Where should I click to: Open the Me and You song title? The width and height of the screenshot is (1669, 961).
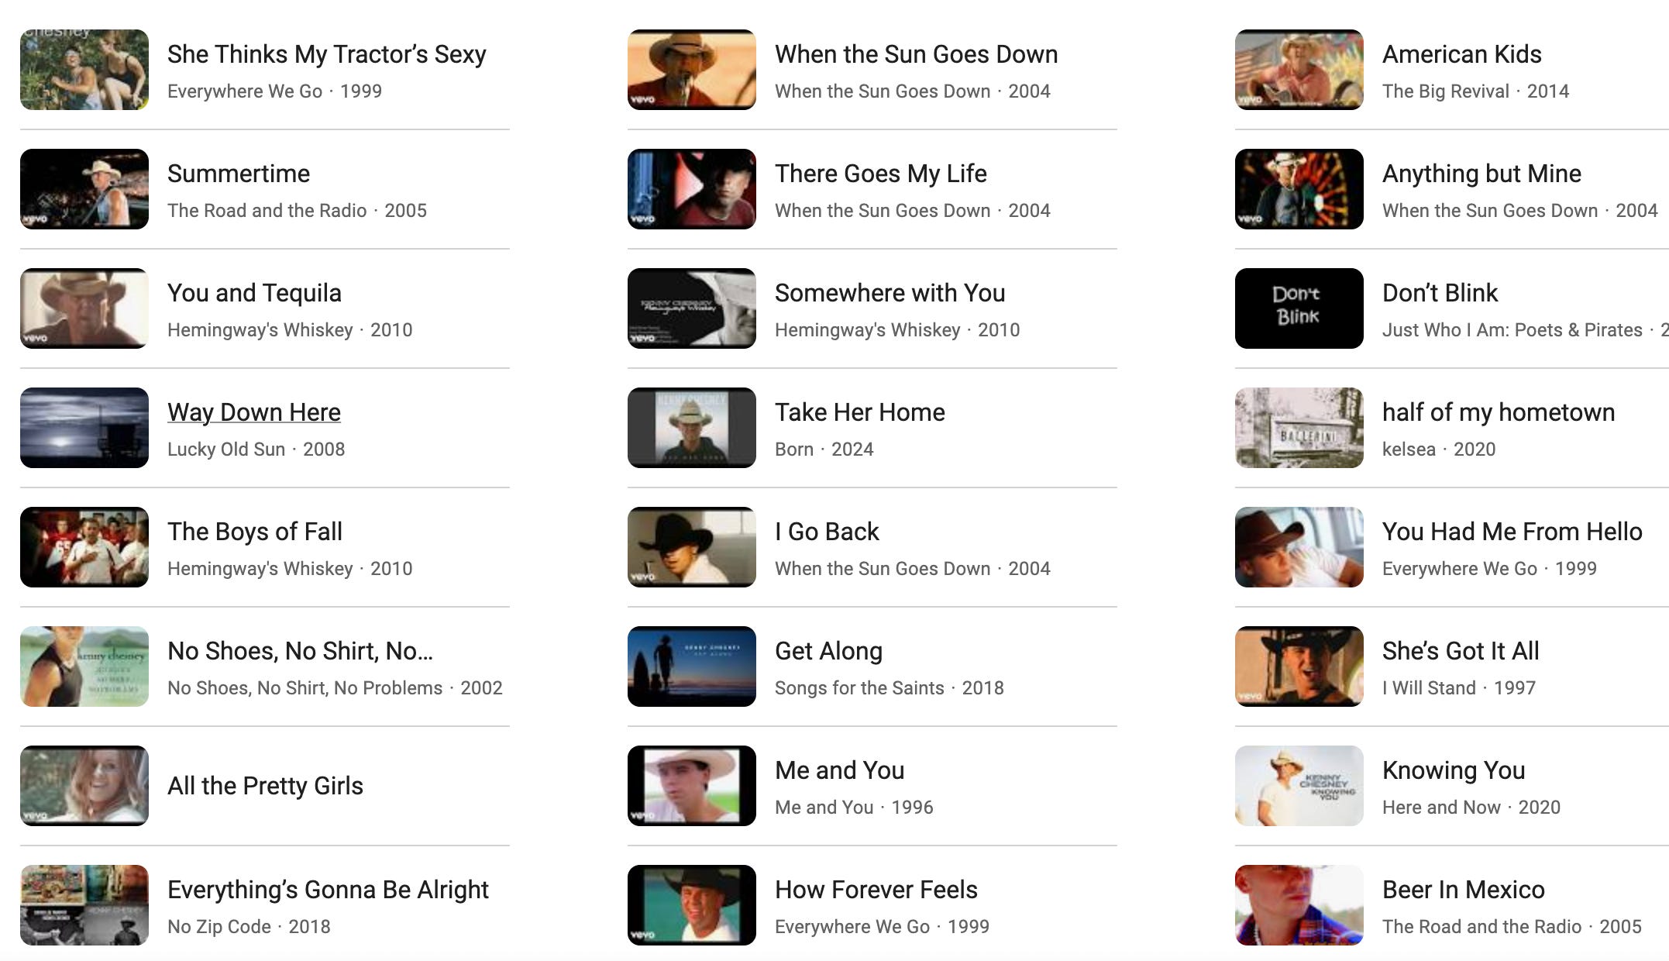[840, 770]
